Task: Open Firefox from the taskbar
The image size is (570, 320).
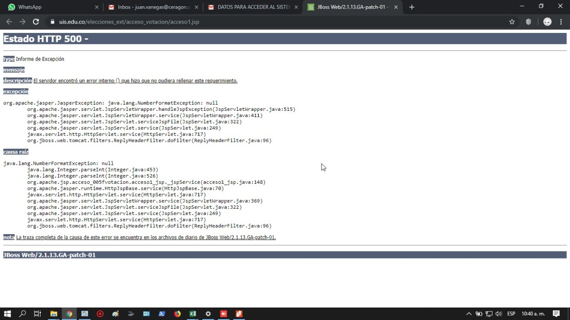Action: coord(177,314)
